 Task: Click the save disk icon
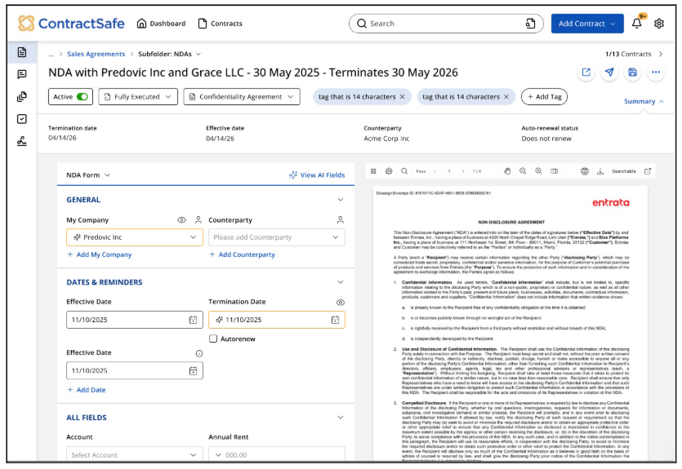click(x=632, y=73)
